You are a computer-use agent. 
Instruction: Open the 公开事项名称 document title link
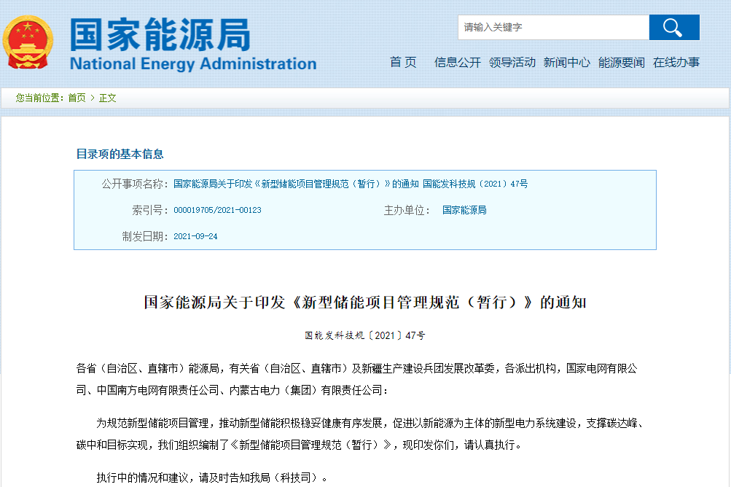pos(351,184)
